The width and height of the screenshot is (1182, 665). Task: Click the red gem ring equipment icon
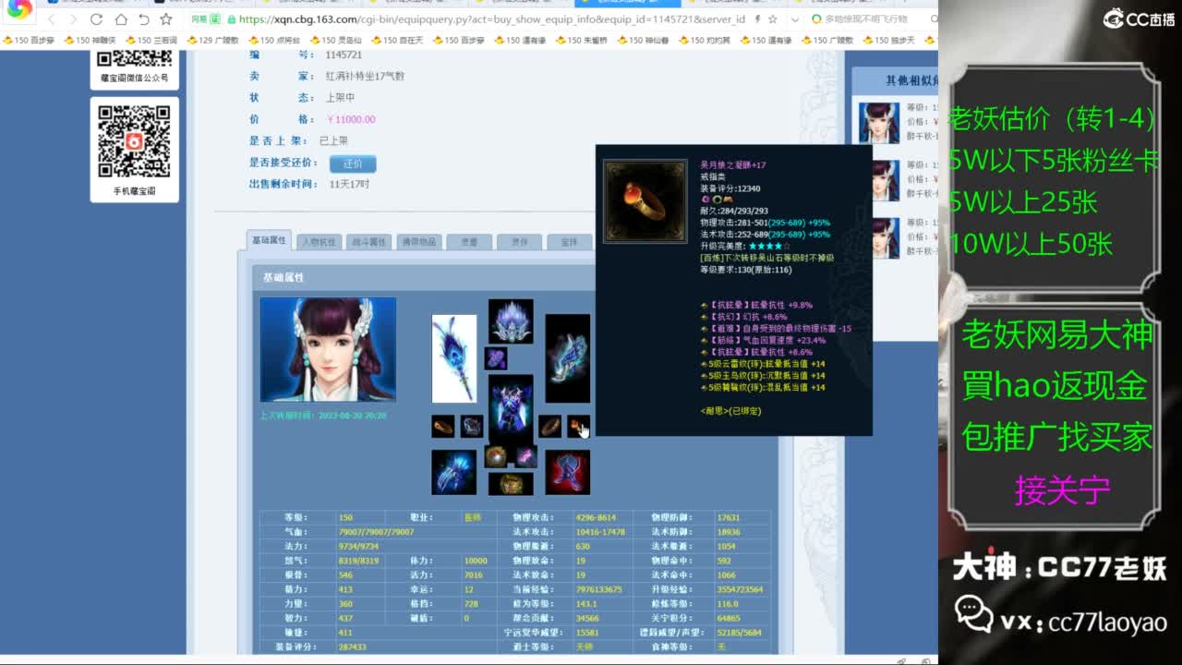579,427
